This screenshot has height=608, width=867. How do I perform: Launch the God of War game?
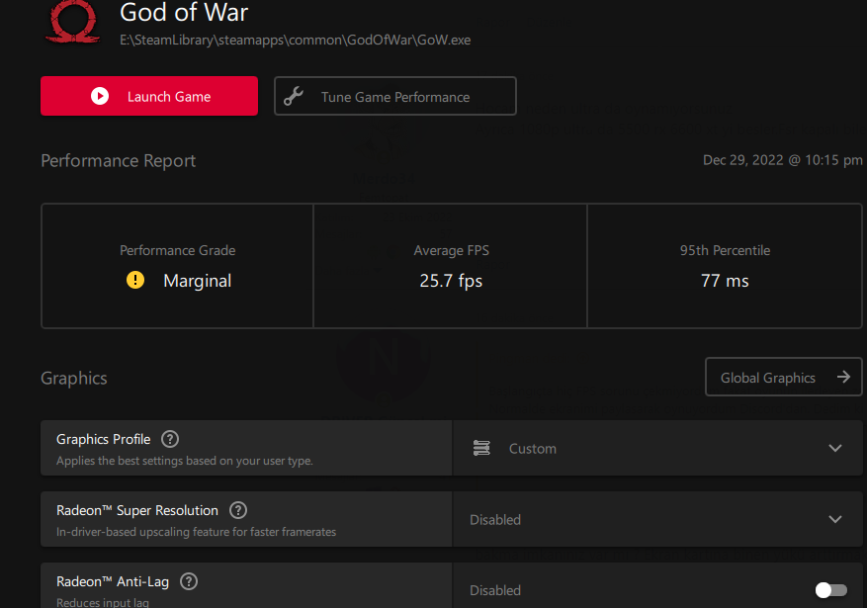pyautogui.click(x=149, y=96)
